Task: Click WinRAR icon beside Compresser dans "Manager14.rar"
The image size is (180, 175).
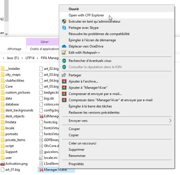Action: [64, 100]
